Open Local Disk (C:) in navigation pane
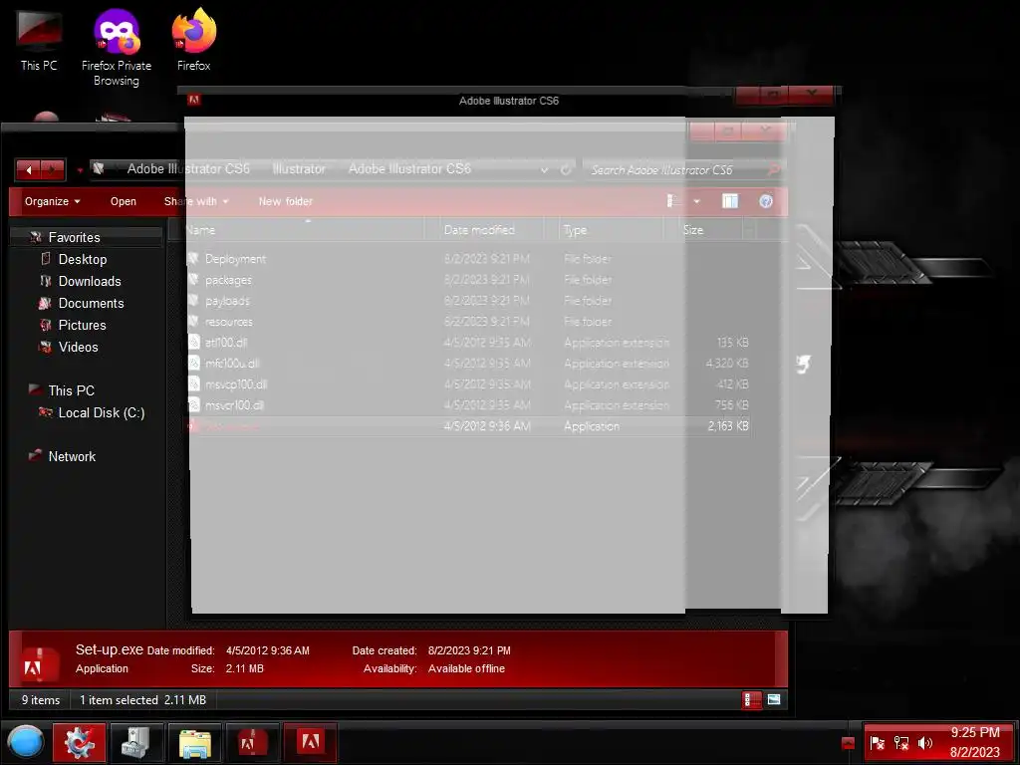1020x765 pixels. pyautogui.click(x=101, y=413)
